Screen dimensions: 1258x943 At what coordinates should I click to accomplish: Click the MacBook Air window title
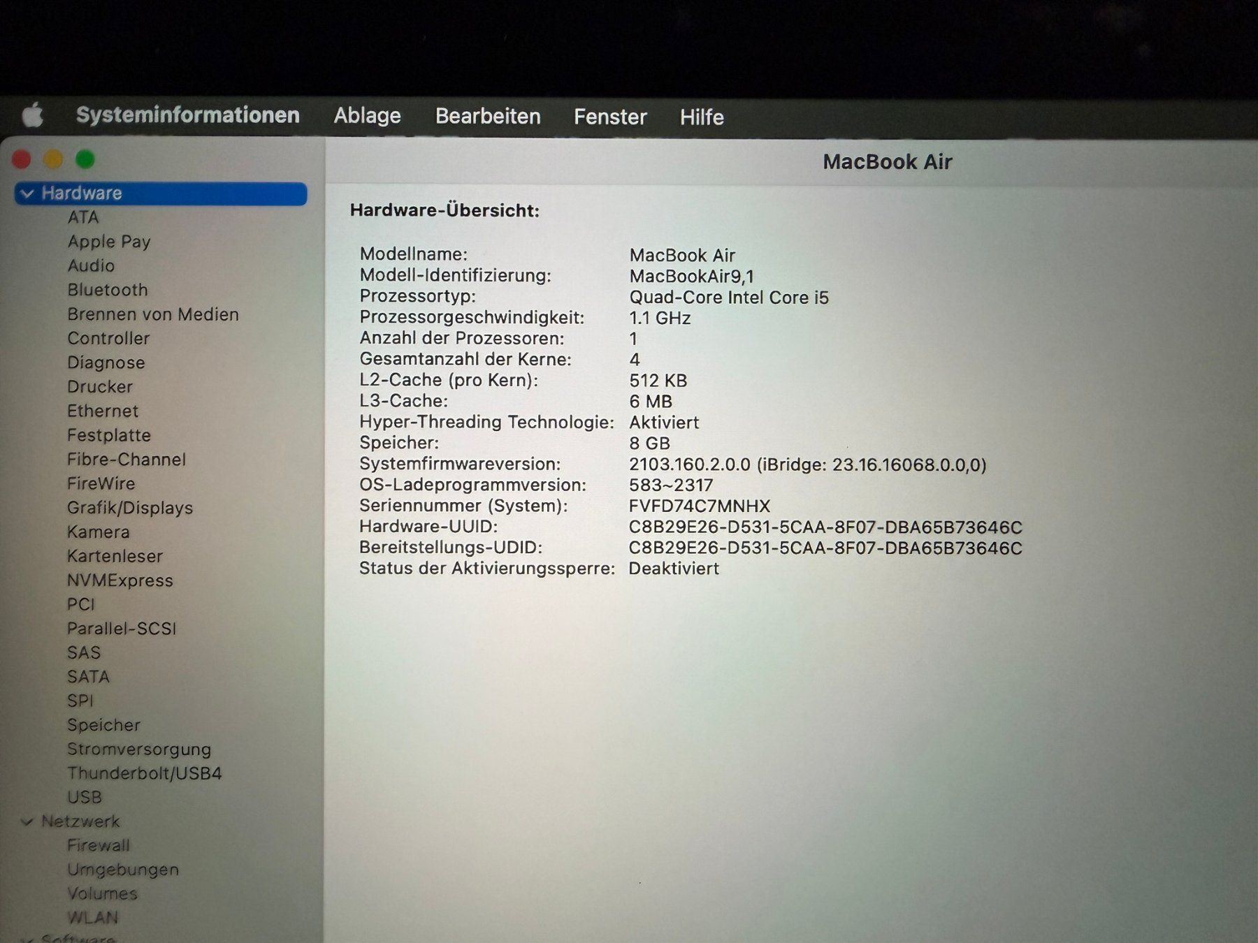(888, 162)
